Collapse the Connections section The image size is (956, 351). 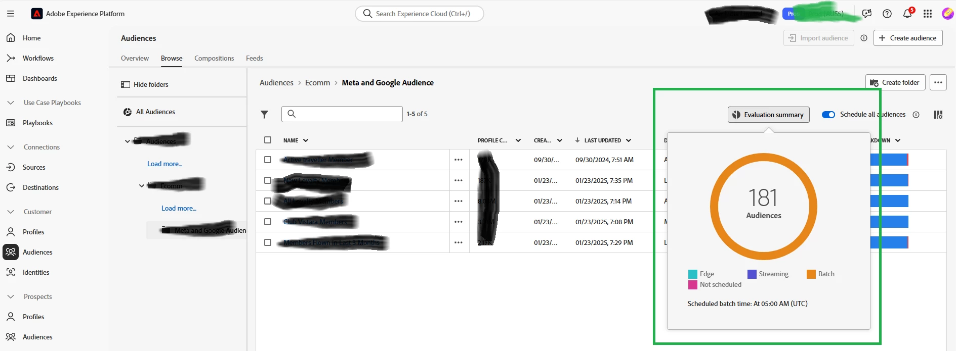coord(11,147)
